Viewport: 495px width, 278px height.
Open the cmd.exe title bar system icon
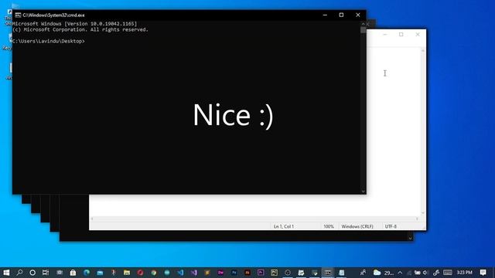click(18, 15)
